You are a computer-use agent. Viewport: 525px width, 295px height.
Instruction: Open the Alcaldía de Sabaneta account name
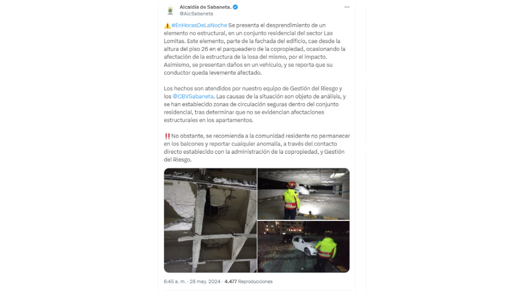(205, 7)
